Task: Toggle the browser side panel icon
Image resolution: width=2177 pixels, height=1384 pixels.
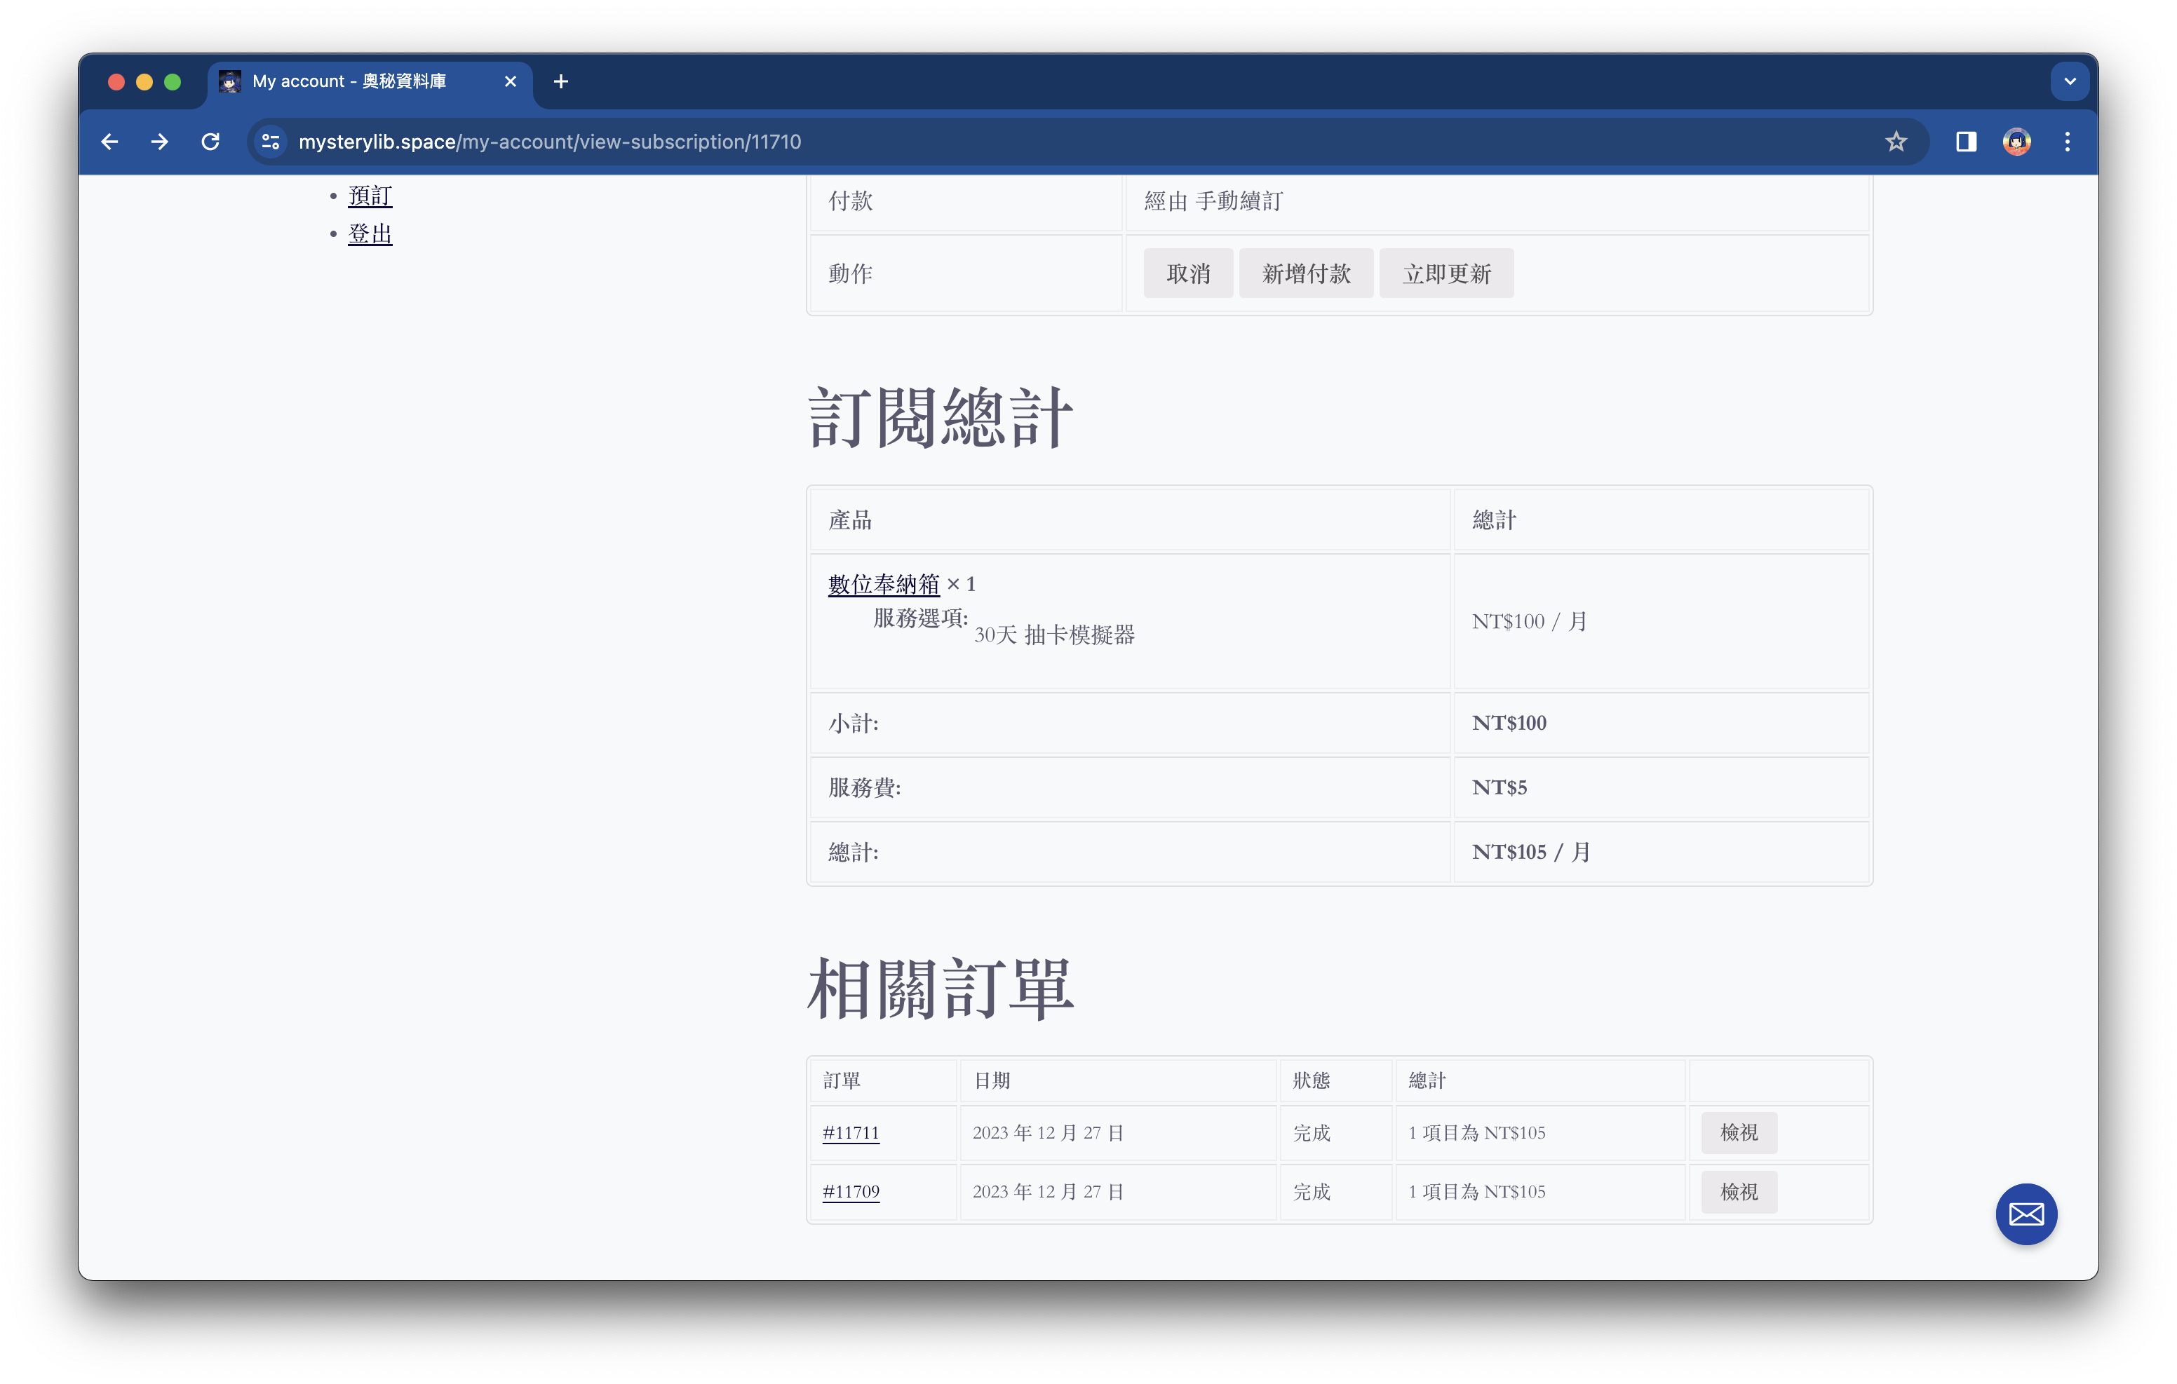Action: (1965, 142)
